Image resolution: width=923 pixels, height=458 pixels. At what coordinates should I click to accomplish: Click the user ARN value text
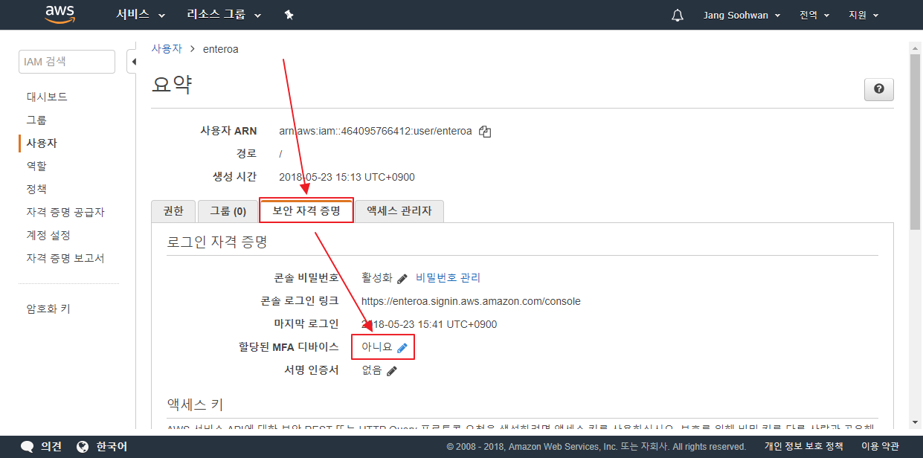point(376,131)
